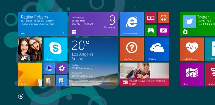Open the People photo tile
This screenshot has height=105, width=215.
(x=30, y=49)
